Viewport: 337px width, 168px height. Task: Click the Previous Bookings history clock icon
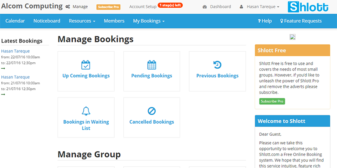pos(218,65)
